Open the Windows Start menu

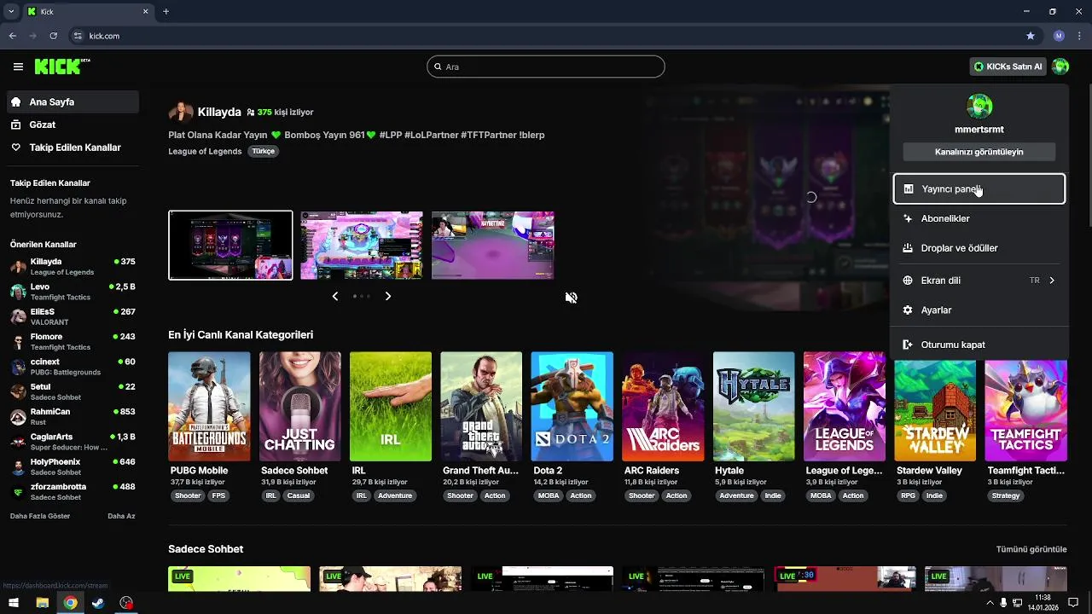14,603
